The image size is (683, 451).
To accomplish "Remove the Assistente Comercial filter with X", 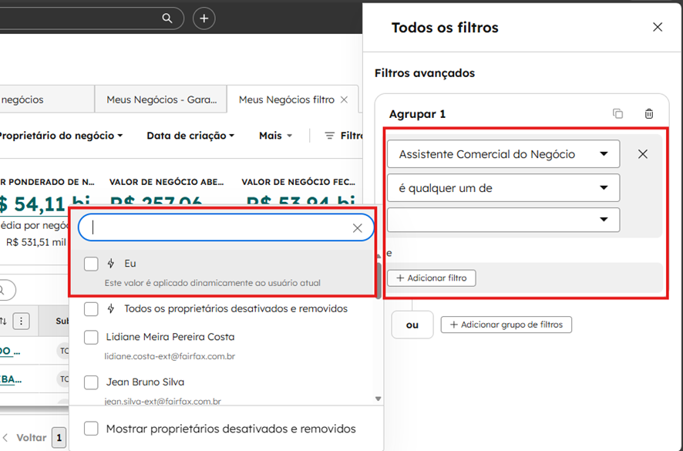I will pos(643,154).
